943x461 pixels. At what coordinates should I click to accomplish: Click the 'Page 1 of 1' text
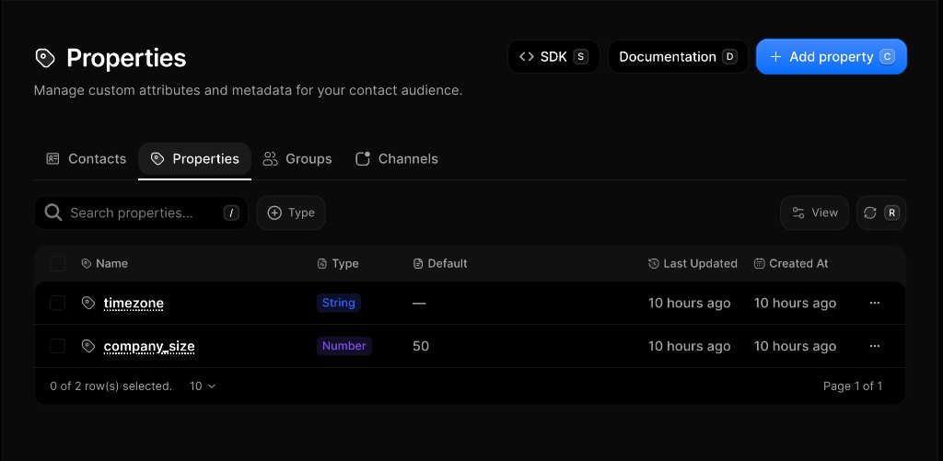point(853,386)
